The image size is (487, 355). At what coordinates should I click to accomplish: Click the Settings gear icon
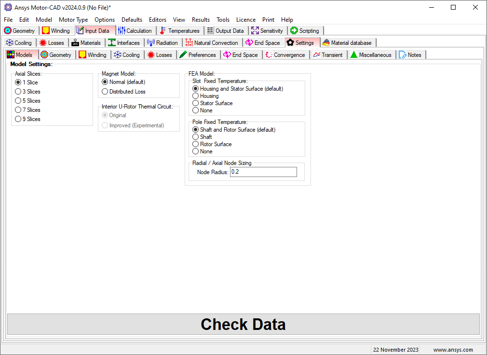(290, 42)
